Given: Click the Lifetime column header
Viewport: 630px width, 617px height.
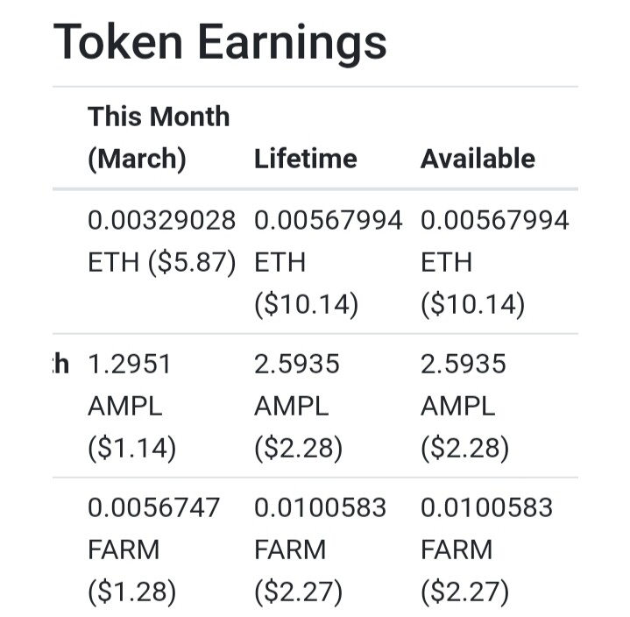Looking at the screenshot, I should 306,159.
